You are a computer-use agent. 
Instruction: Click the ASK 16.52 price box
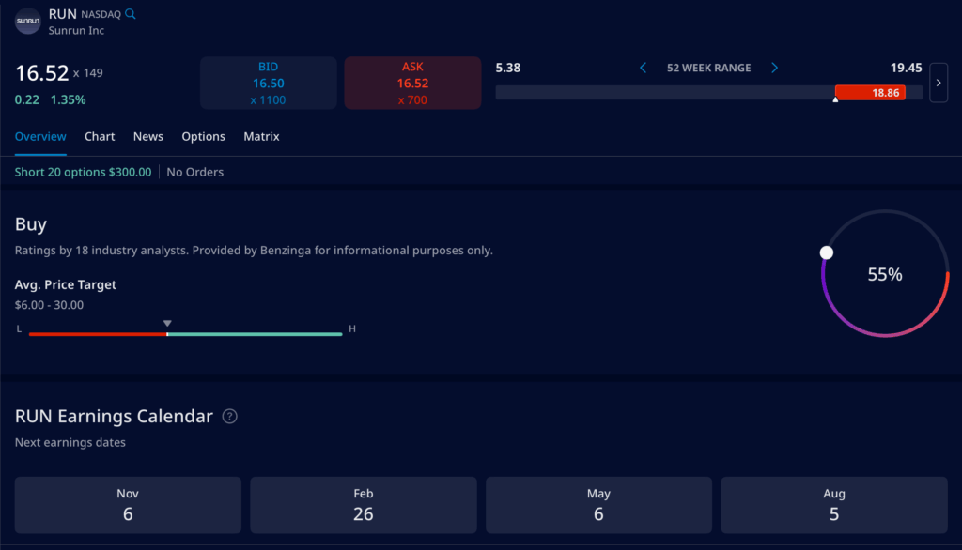coord(412,83)
